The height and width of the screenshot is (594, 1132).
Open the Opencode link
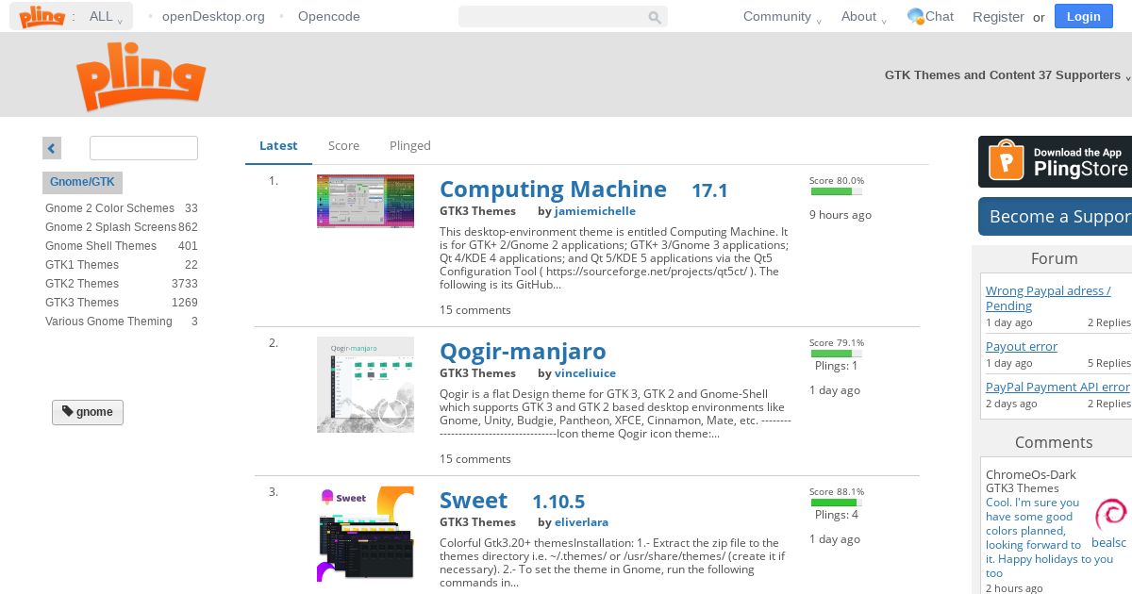pyautogui.click(x=328, y=16)
